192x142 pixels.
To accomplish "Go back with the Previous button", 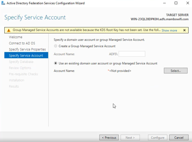I will [109, 138].
